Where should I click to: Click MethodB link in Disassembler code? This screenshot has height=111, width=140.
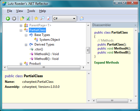click(x=121, y=52)
